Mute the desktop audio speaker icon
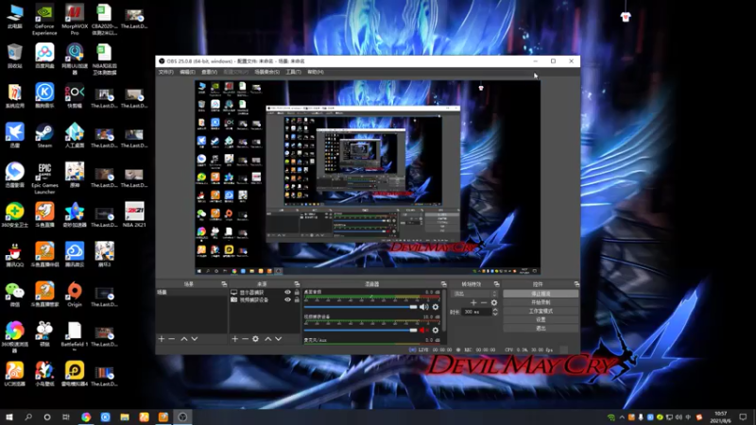The height and width of the screenshot is (425, 756). [x=423, y=307]
